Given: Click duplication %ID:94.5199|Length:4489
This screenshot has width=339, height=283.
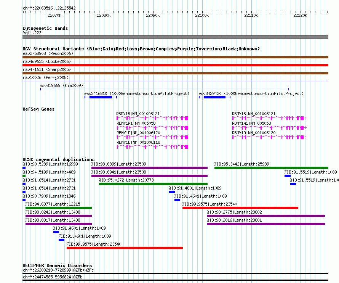Looking at the screenshot, I should tap(49, 172).
